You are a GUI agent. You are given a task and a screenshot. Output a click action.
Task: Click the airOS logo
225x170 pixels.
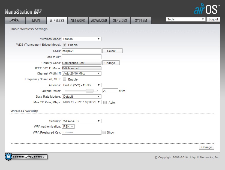(207, 9)
